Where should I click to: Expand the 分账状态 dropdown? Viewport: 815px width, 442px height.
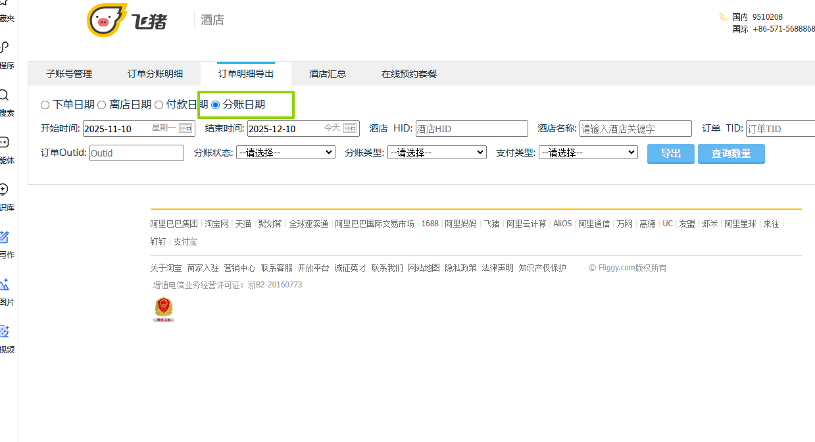coord(285,153)
